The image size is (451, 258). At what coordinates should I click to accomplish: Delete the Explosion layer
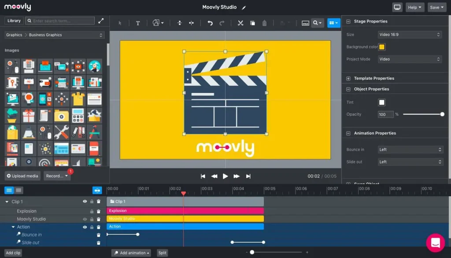(x=99, y=211)
